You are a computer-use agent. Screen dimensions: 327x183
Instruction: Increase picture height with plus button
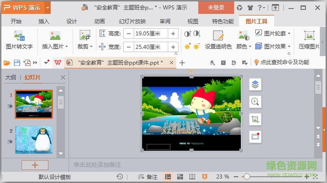(173, 34)
